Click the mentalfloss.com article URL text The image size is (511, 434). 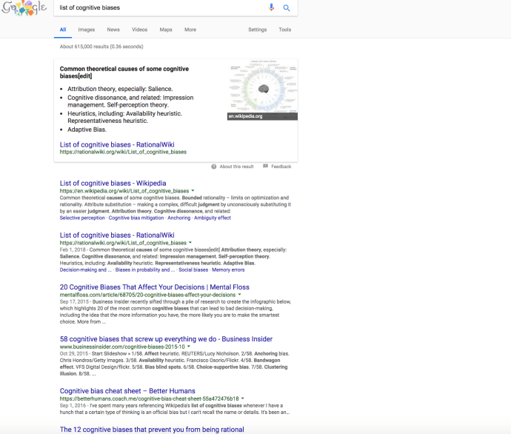[147, 295]
